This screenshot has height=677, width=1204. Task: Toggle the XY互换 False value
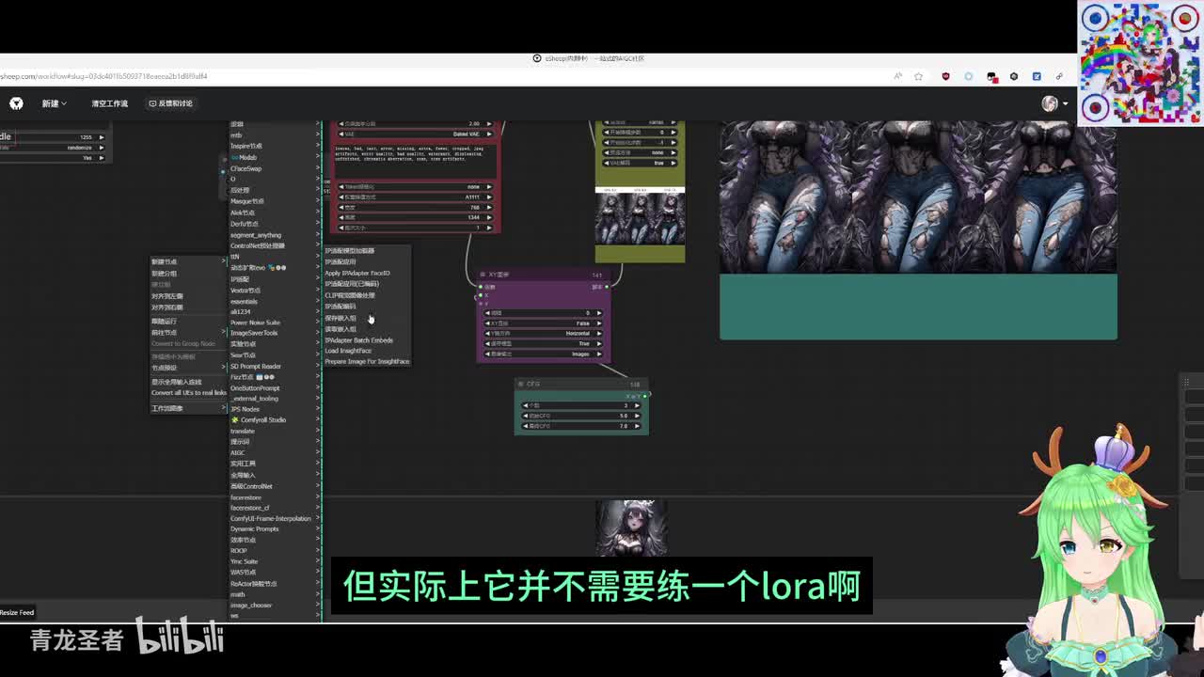[x=583, y=323]
